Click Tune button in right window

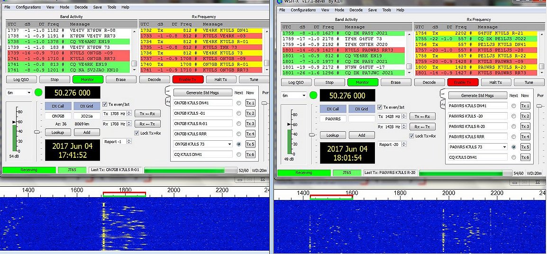(529, 82)
